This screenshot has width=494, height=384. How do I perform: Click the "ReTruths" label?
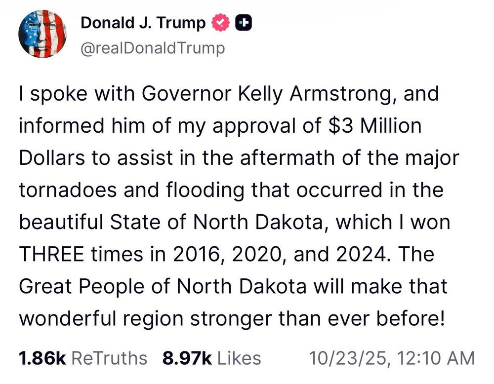click(x=109, y=358)
